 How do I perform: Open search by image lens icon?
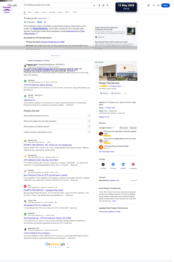pos(103,5)
